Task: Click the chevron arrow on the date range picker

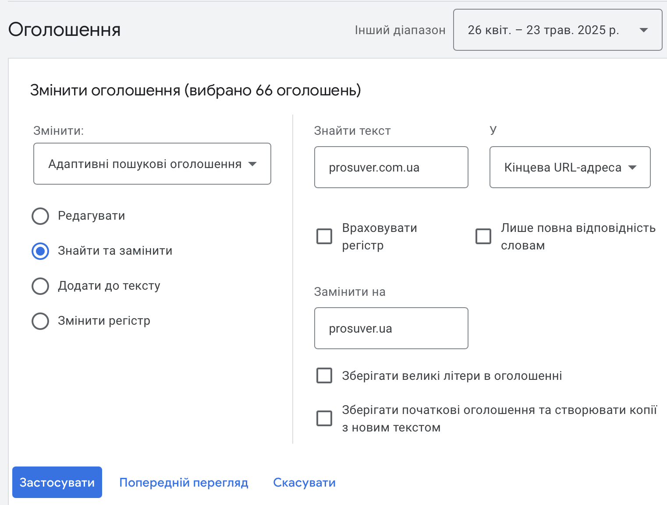Action: (x=643, y=30)
